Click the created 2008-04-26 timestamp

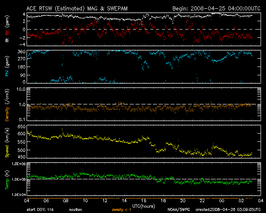227,210
